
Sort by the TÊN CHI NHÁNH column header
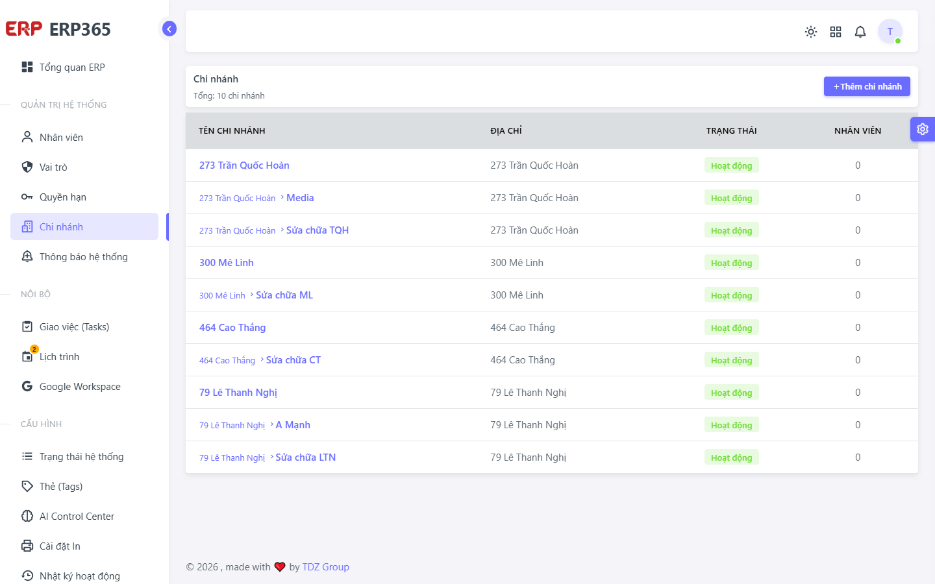[x=232, y=131]
